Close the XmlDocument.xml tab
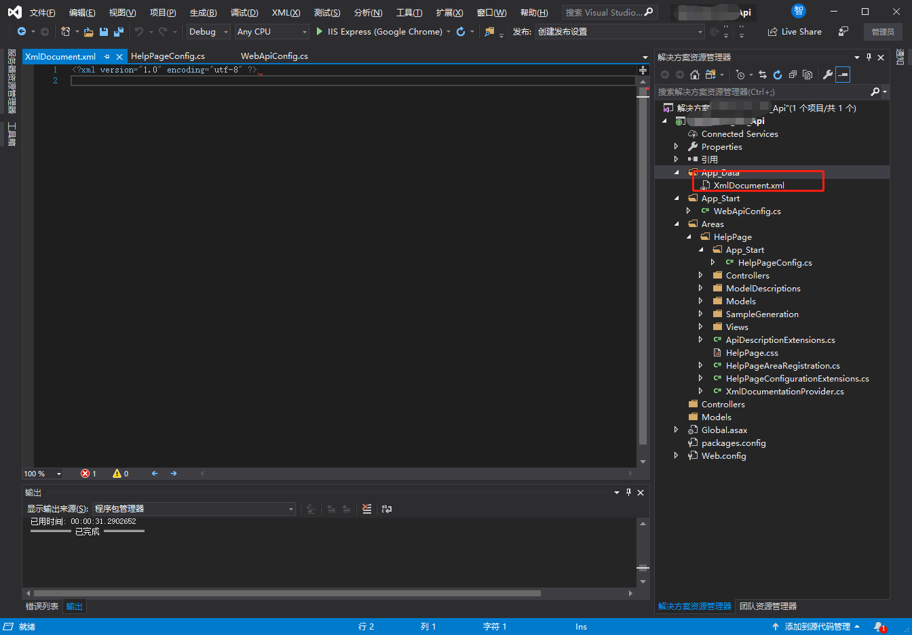This screenshot has width=912, height=635. coord(119,57)
